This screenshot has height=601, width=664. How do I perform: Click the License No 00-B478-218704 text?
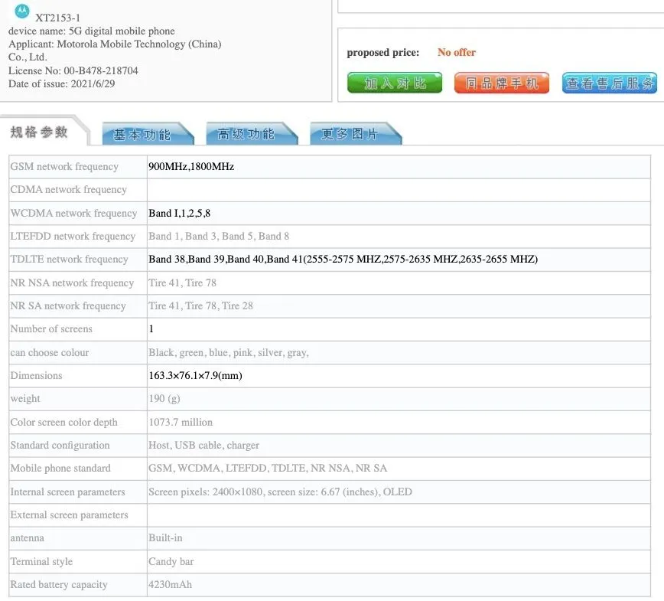73,70
